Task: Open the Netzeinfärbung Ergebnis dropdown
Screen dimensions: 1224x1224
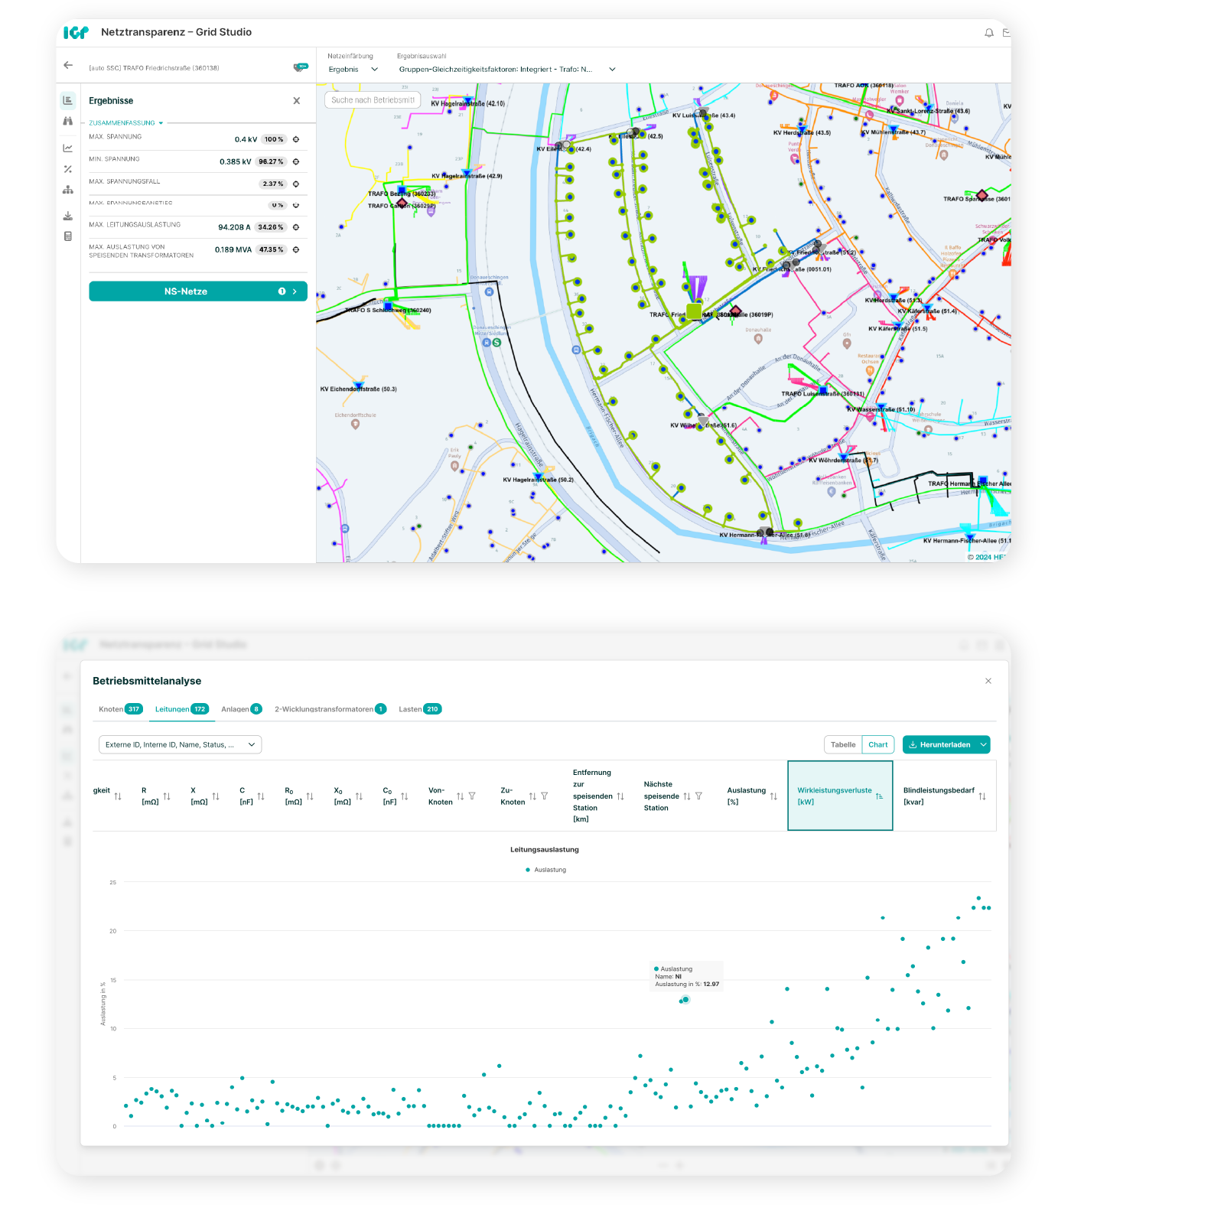Action: (353, 70)
